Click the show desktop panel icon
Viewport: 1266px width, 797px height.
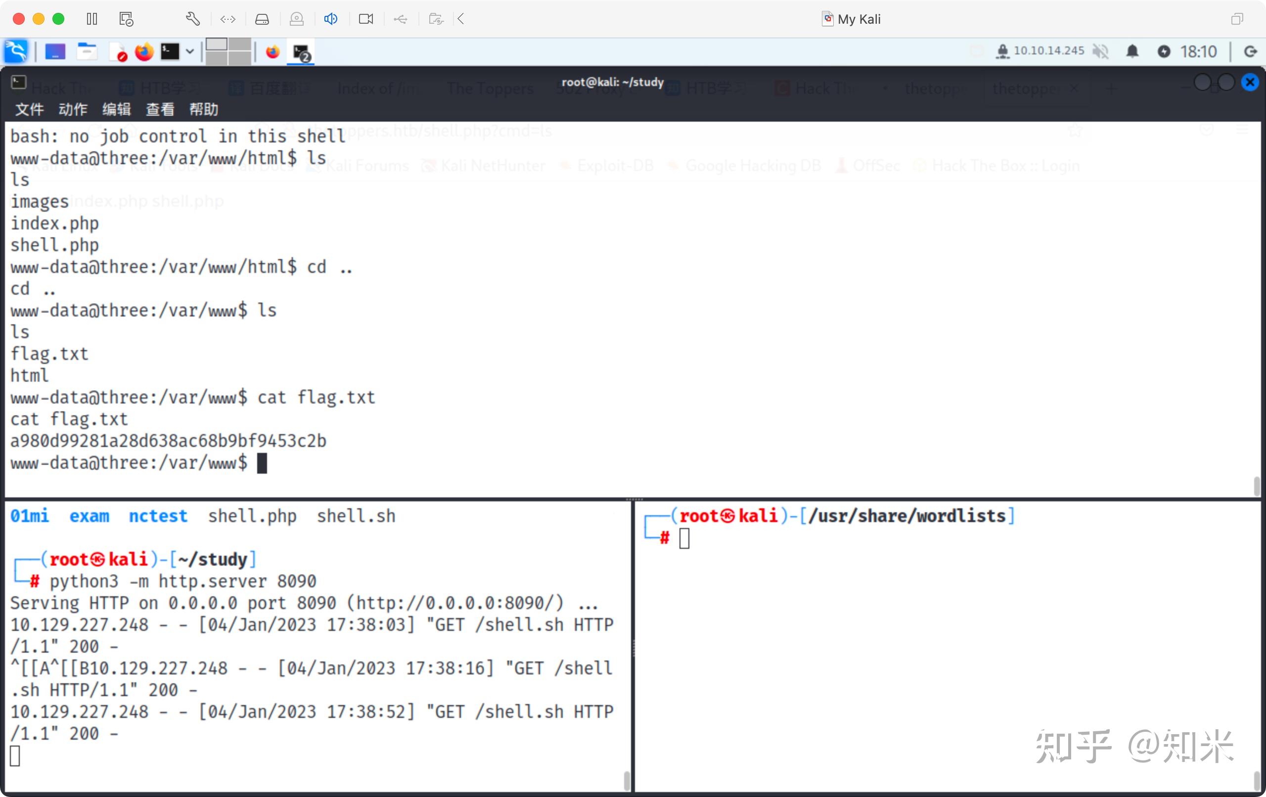[55, 51]
